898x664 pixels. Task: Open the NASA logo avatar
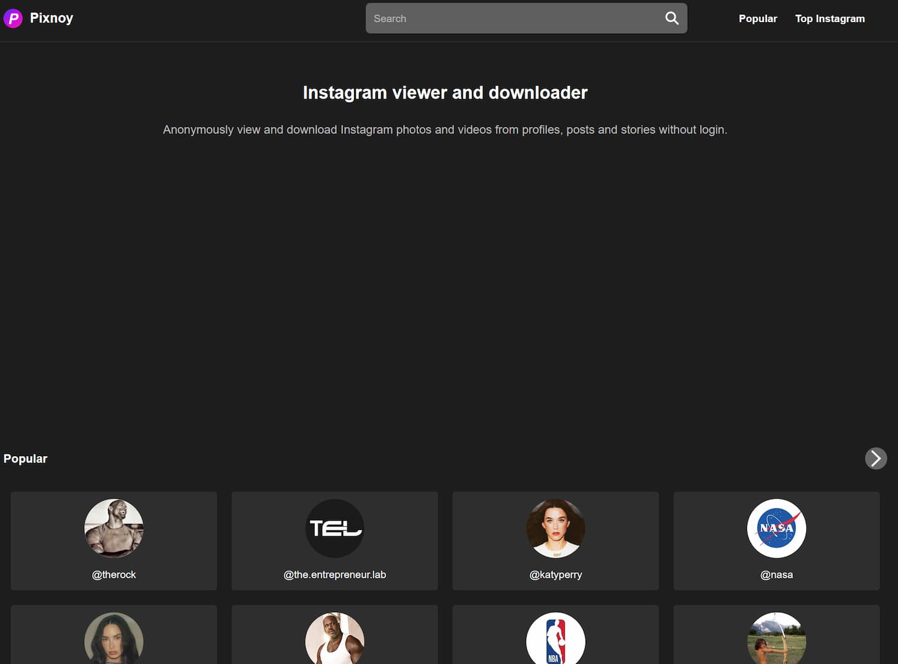776,528
